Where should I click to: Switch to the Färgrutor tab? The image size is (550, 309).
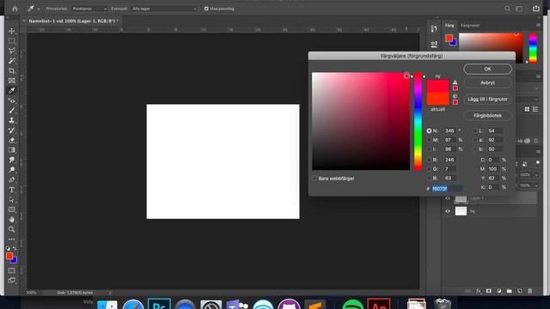click(x=470, y=25)
